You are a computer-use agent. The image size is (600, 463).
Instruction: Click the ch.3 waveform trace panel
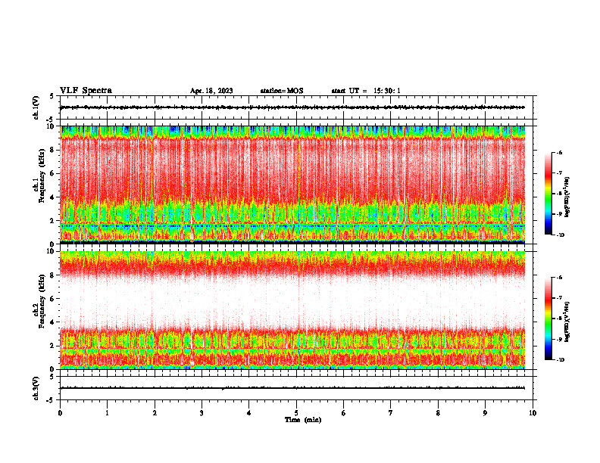[x=298, y=388]
